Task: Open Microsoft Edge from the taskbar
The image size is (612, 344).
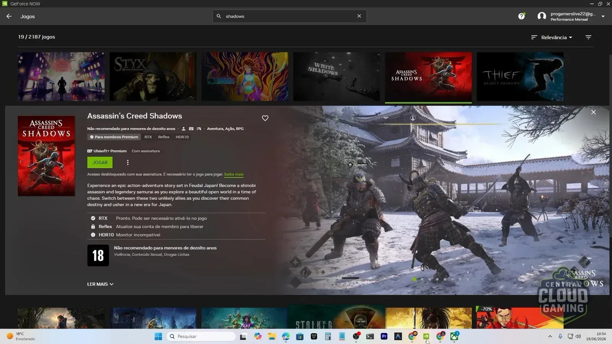Action: 286,336
